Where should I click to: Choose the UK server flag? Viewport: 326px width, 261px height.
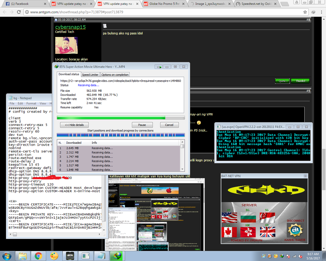pos(267,232)
